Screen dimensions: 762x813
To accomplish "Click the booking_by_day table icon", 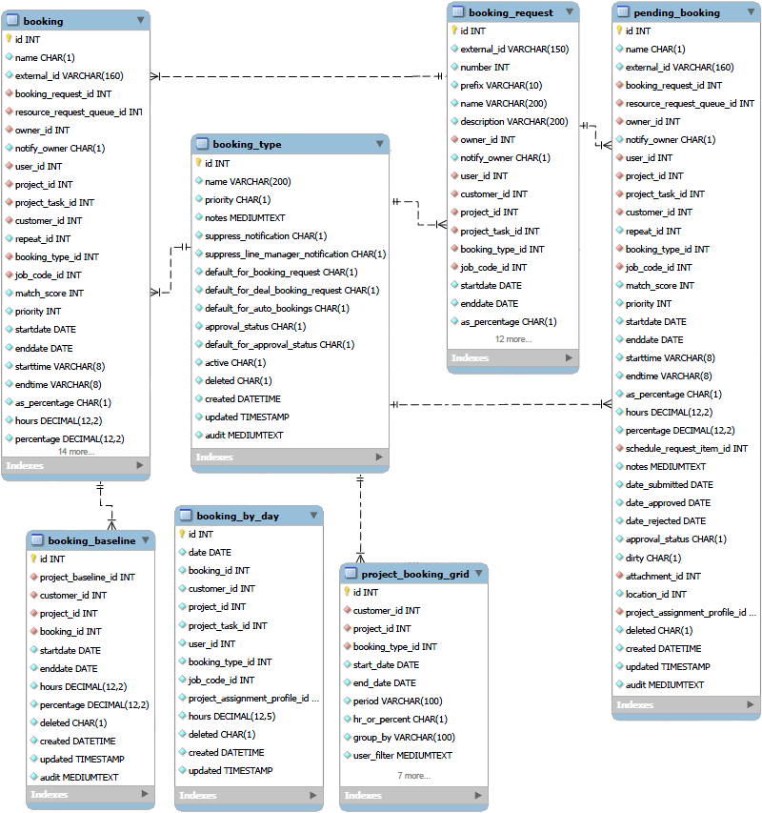I will coord(186,516).
